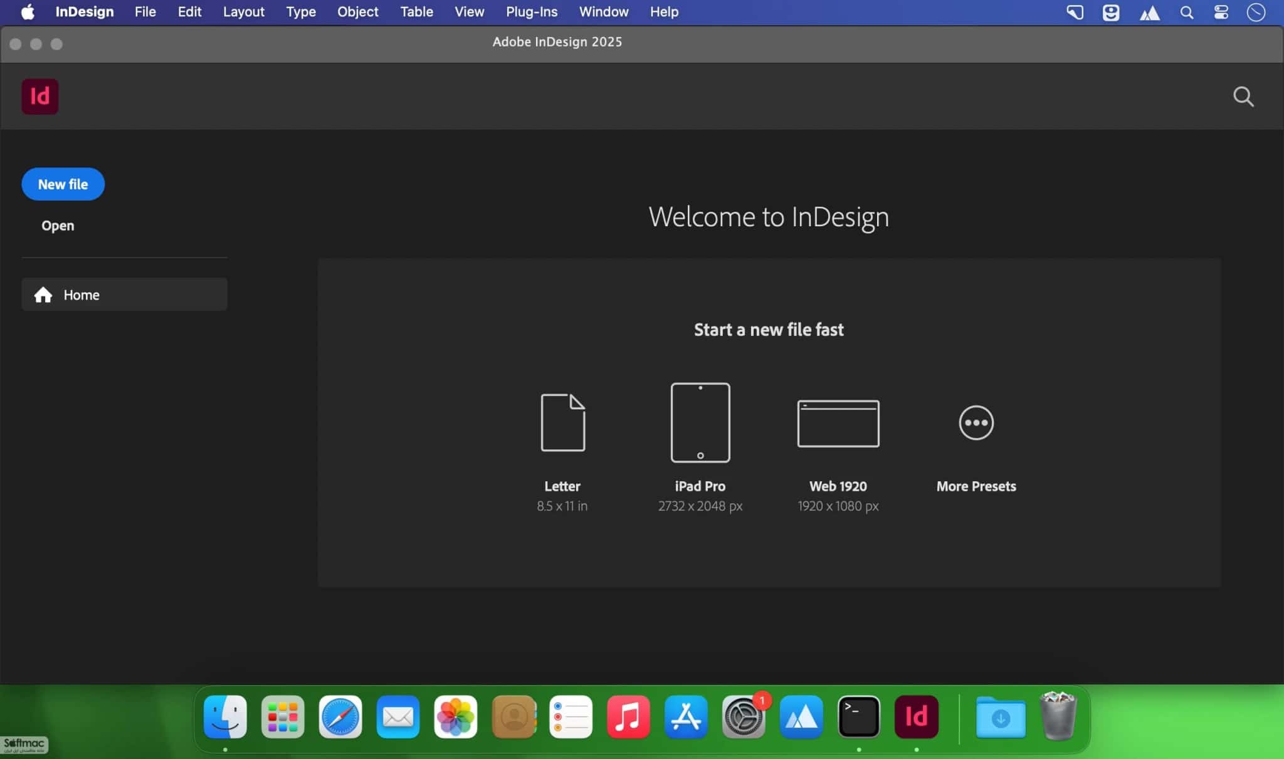Image resolution: width=1284 pixels, height=759 pixels.
Task: Open the blue mountain-peaks app in dock
Action: 801,716
